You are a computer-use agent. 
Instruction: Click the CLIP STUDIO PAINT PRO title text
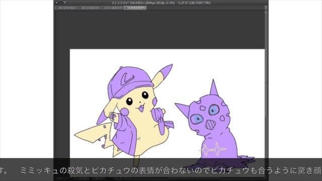194,3
